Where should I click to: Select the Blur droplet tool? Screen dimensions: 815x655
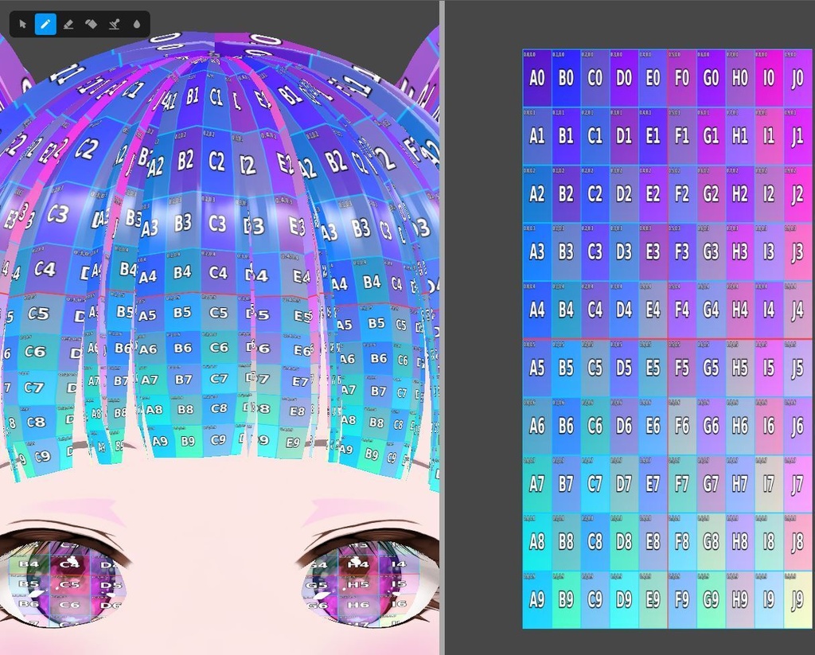click(x=137, y=25)
